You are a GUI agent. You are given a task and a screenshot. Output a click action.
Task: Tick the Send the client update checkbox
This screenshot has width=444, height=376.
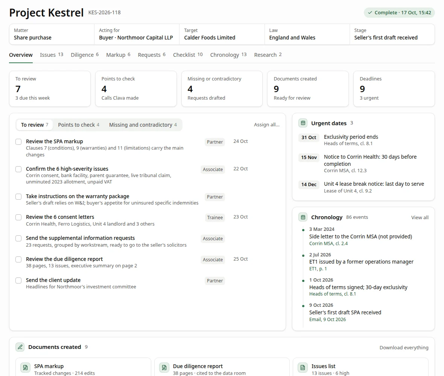pos(18,280)
